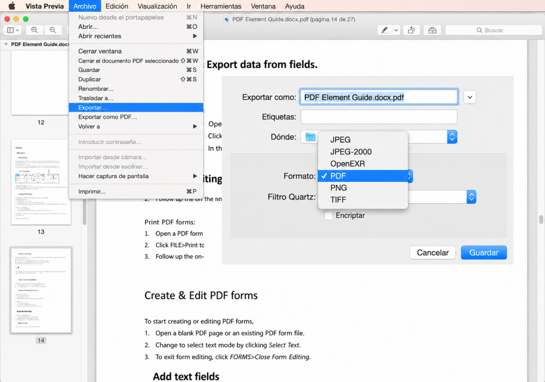Collapse PDF Element Guide sidebar disclosure triangle
Viewport: 545px width, 382px height.
point(6,45)
